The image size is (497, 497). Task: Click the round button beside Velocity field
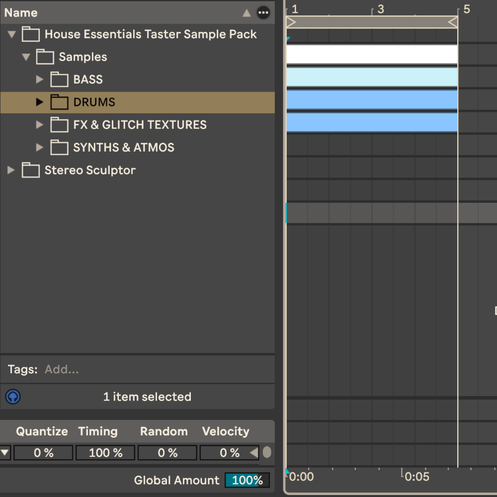point(267,453)
